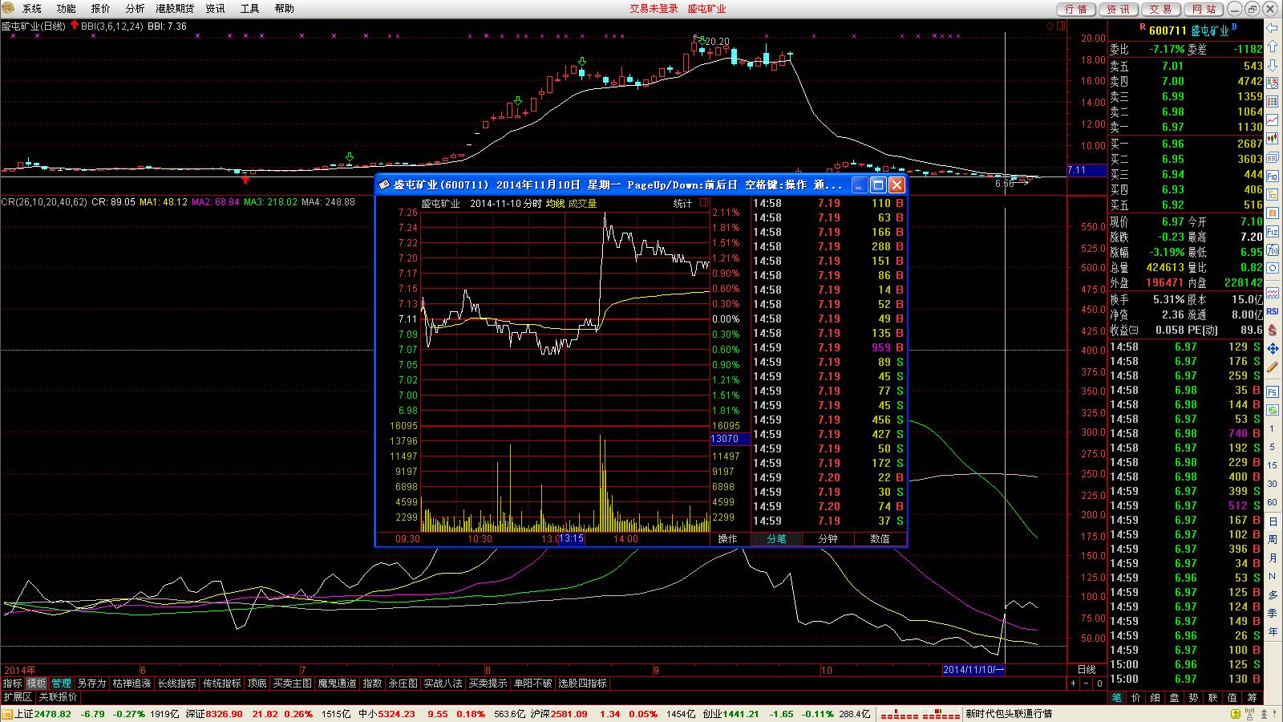Open the 功能 menu
The image size is (1283, 722).
pyautogui.click(x=67, y=9)
